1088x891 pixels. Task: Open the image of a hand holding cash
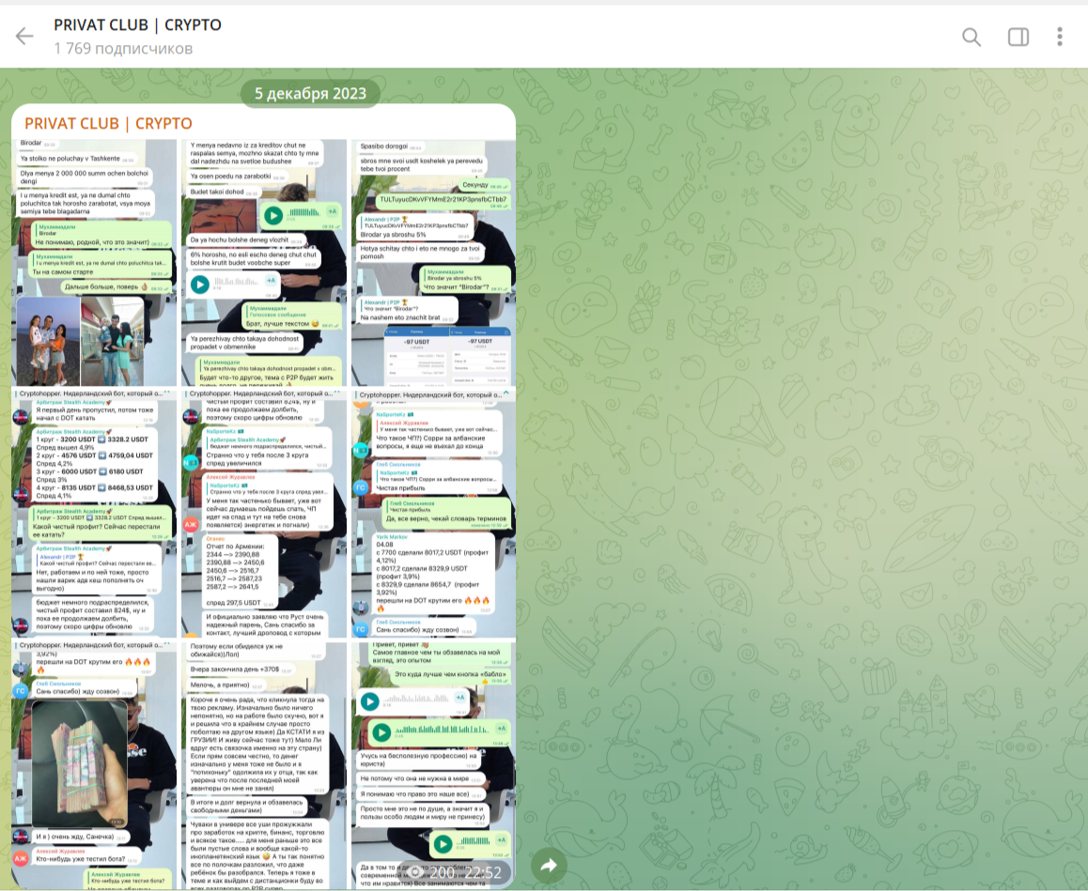[x=94, y=765]
